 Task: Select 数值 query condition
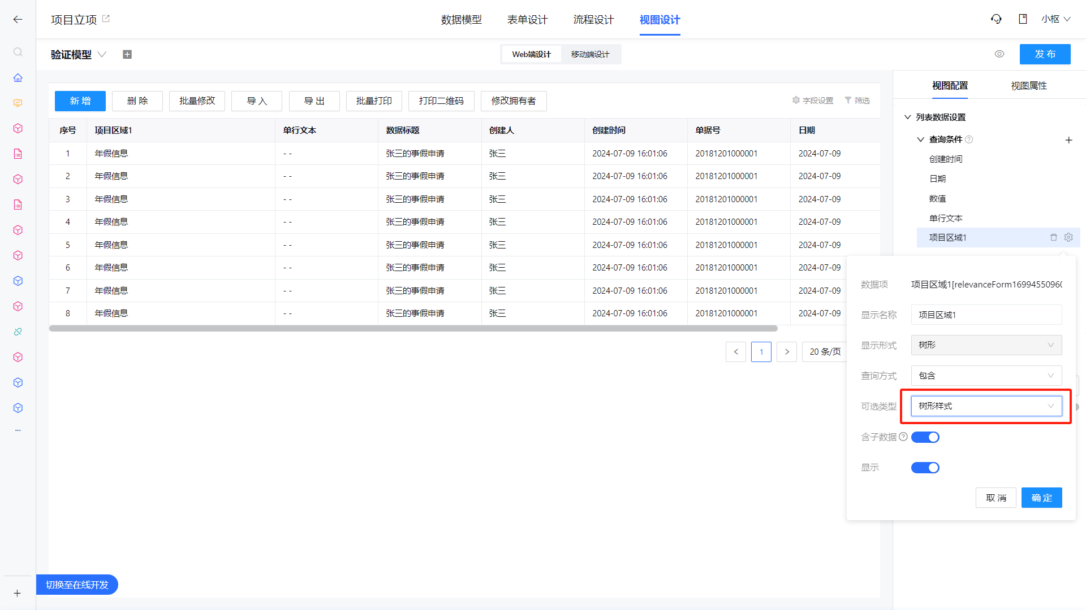click(937, 199)
